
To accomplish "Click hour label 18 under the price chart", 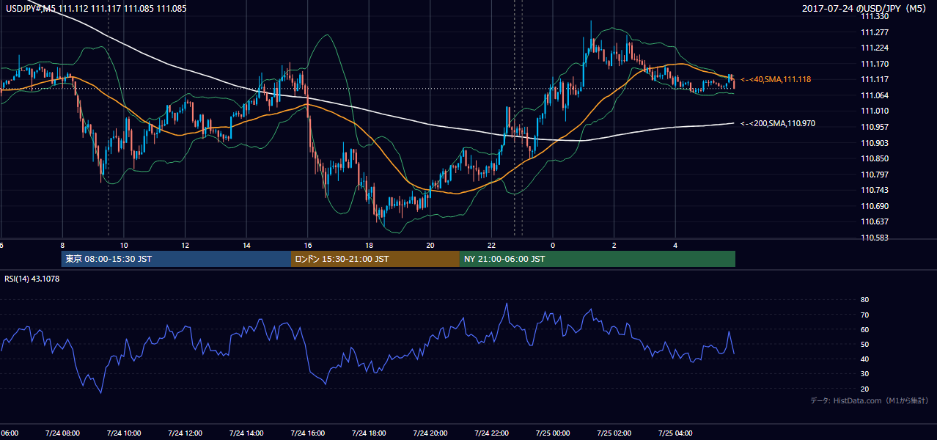I will (x=369, y=245).
